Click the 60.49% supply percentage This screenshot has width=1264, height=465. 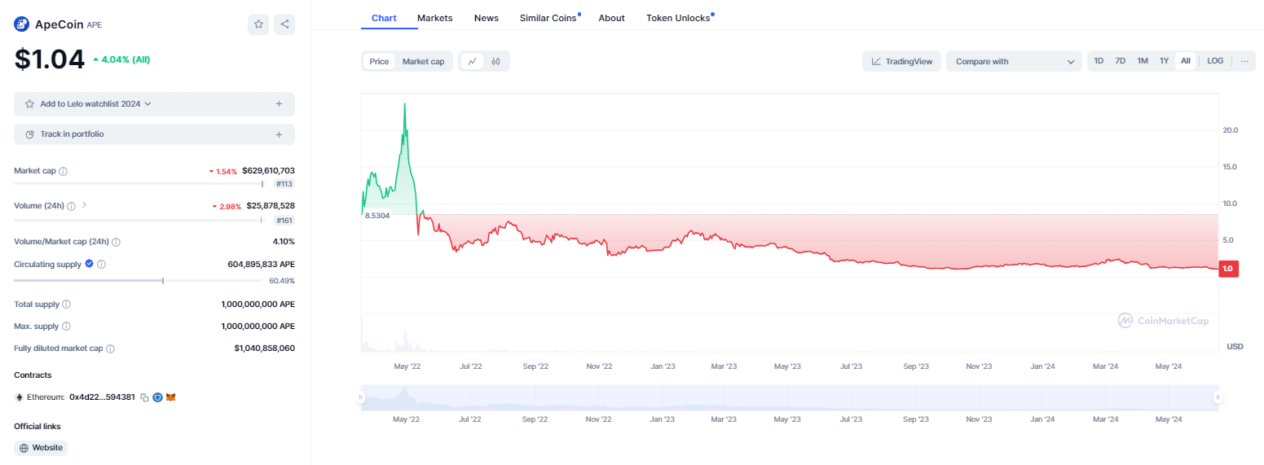282,281
